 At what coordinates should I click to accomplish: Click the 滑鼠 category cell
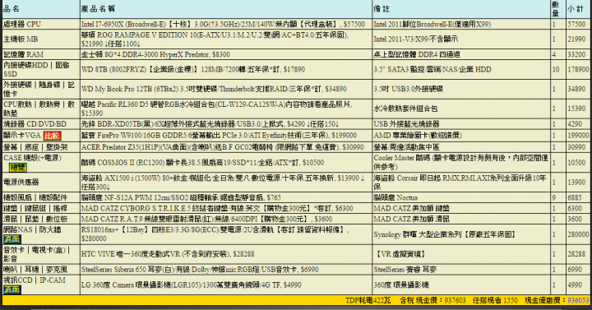pyautogui.click(x=41, y=219)
